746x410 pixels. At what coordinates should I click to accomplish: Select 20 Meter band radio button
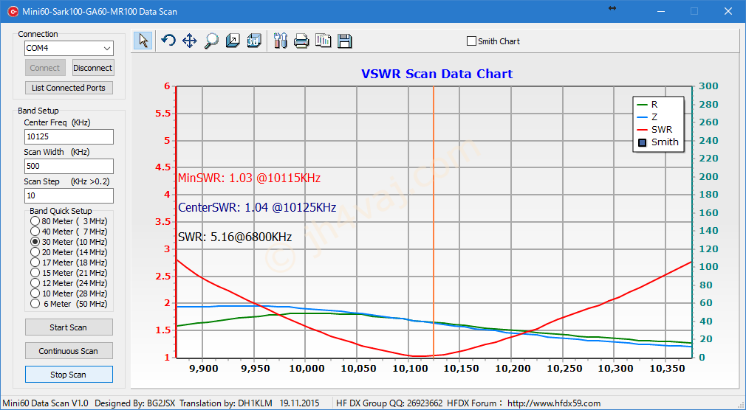pyautogui.click(x=35, y=252)
